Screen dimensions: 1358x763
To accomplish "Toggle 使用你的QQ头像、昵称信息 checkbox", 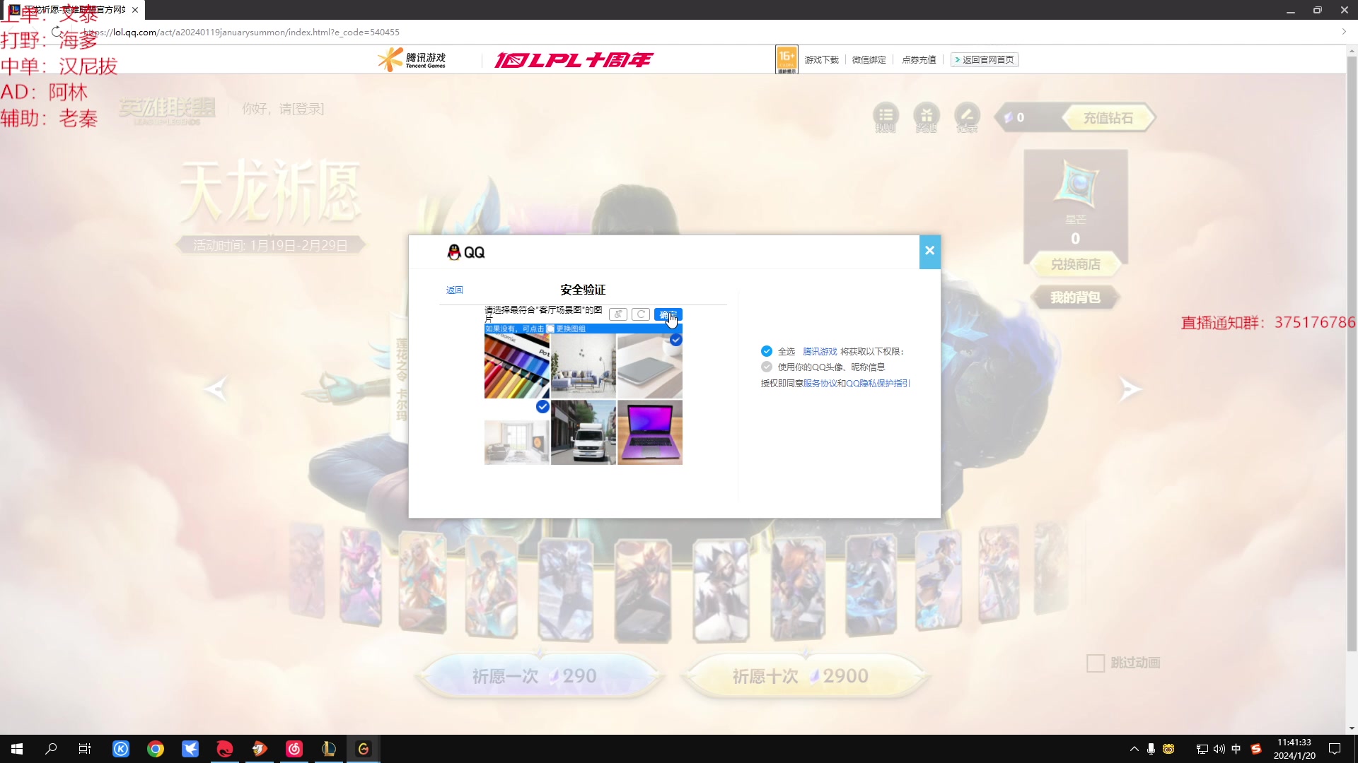I will pyautogui.click(x=767, y=367).
